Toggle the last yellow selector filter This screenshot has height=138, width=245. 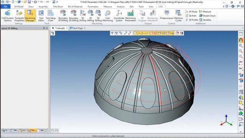172,33
